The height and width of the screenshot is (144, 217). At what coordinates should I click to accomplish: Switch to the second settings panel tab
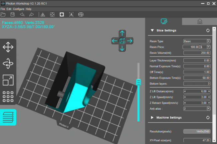(200, 21)
